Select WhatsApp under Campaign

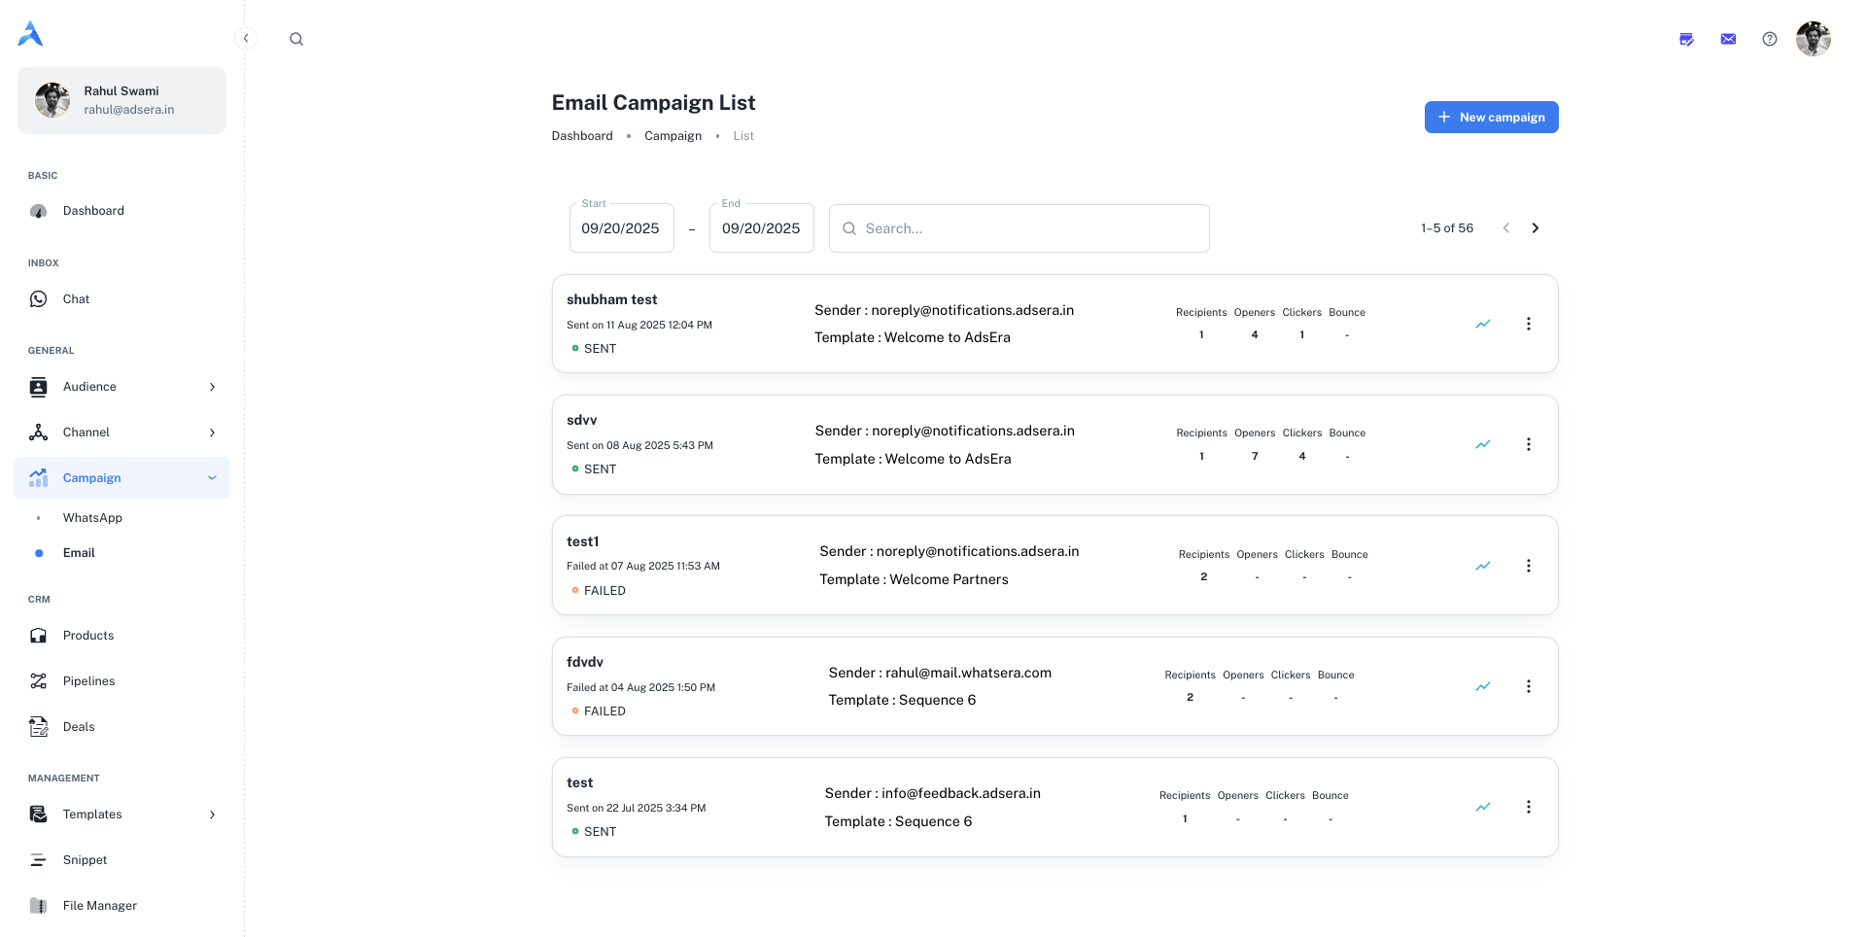pos(92,518)
